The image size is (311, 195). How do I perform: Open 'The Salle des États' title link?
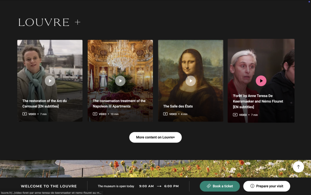[x=178, y=106]
